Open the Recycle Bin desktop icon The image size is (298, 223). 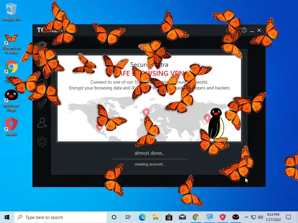pos(11,12)
